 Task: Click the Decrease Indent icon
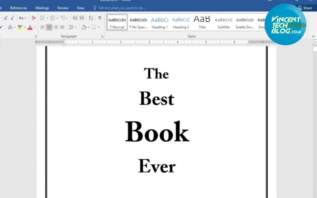[x=74, y=18]
